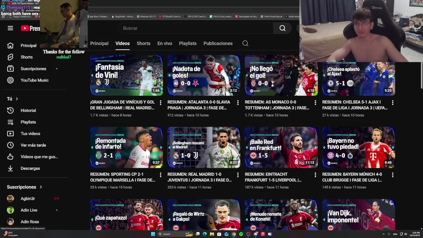Open the ¡Qué zapatazo! video thumbnail
Screen dimensions: 423x238
(127, 215)
